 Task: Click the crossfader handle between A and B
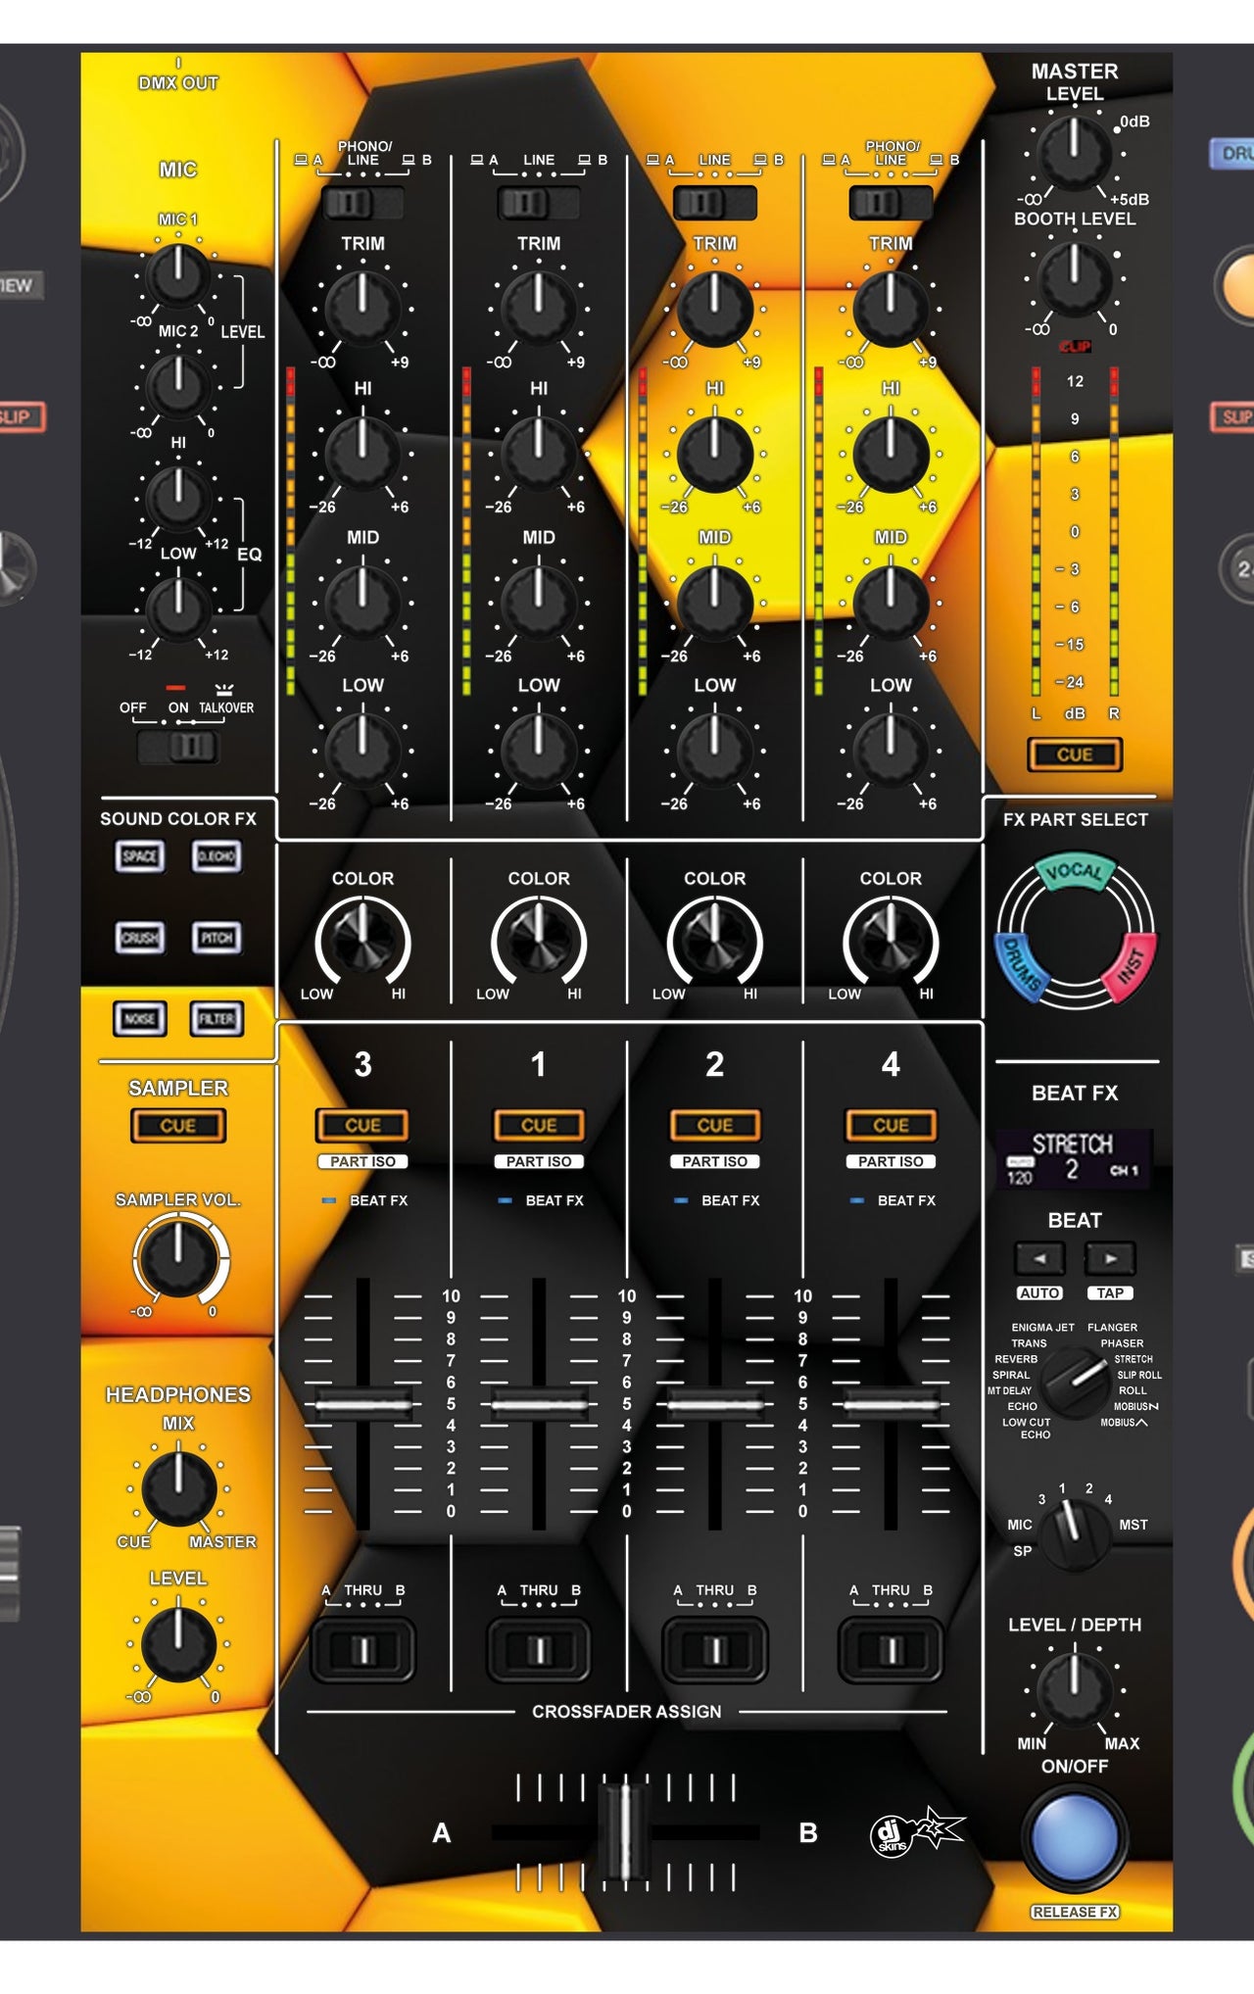pyautogui.click(x=624, y=1832)
